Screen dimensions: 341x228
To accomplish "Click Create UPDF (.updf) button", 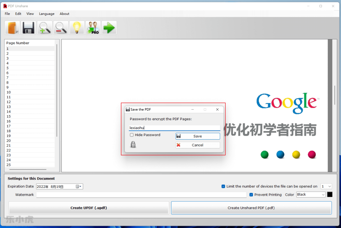I will pyautogui.click(x=89, y=208).
